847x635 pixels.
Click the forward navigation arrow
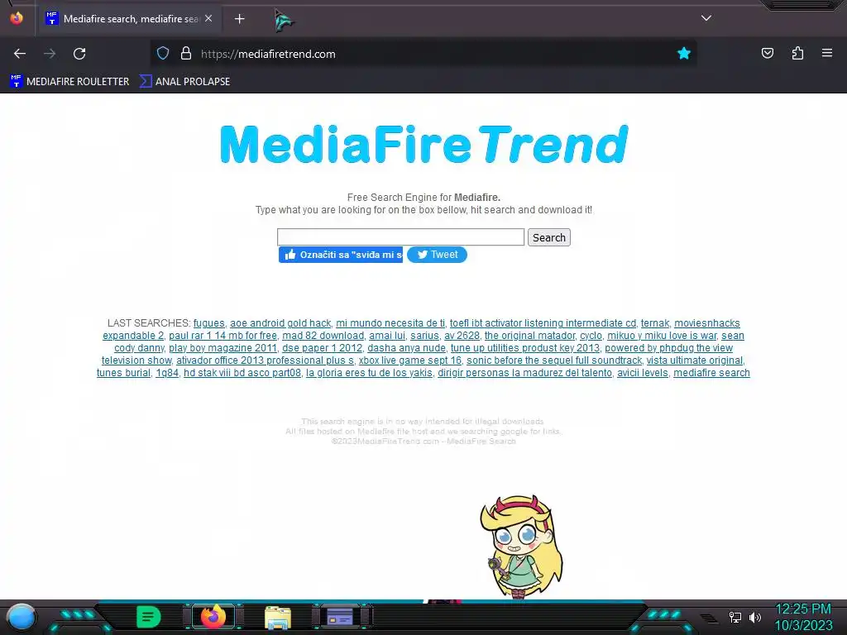pos(50,54)
